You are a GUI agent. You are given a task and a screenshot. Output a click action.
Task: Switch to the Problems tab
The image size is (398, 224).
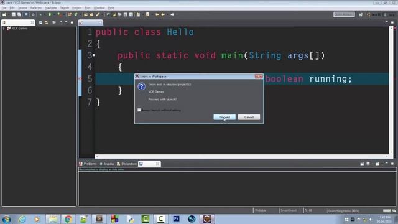88,164
